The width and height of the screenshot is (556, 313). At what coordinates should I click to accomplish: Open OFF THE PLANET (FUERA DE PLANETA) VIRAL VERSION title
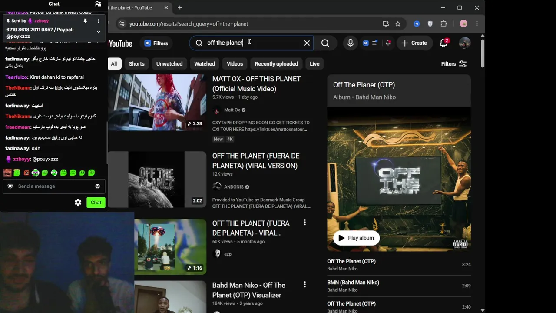(256, 161)
